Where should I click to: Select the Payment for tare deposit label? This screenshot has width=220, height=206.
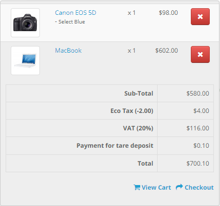[115, 146]
